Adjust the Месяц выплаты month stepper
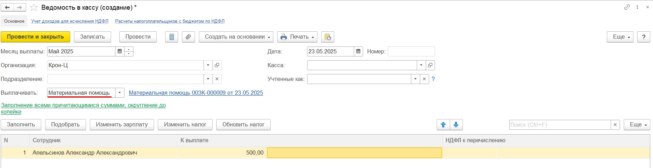This screenshot has height=168, width=653. (129, 51)
